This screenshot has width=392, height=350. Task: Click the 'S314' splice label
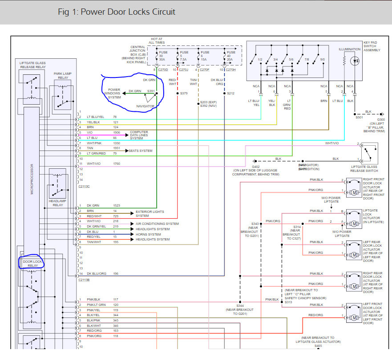pyautogui.click(x=297, y=227)
